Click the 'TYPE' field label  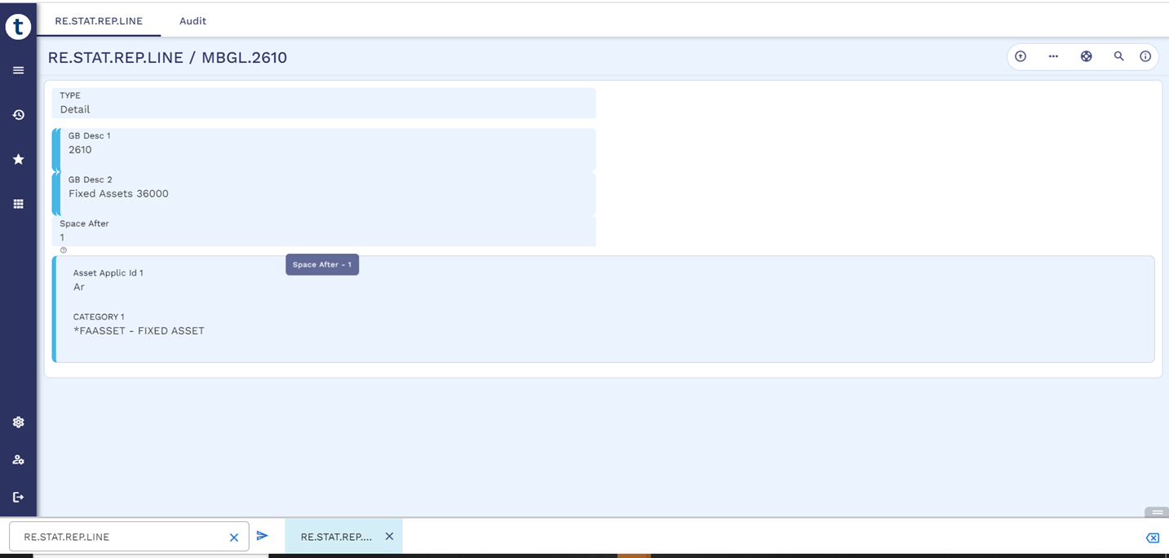coord(70,95)
